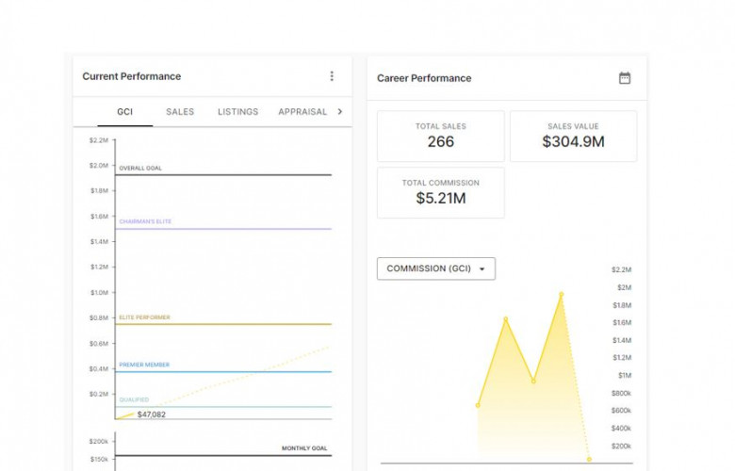
Task: Switch to the GCI tab
Action: [x=124, y=111]
